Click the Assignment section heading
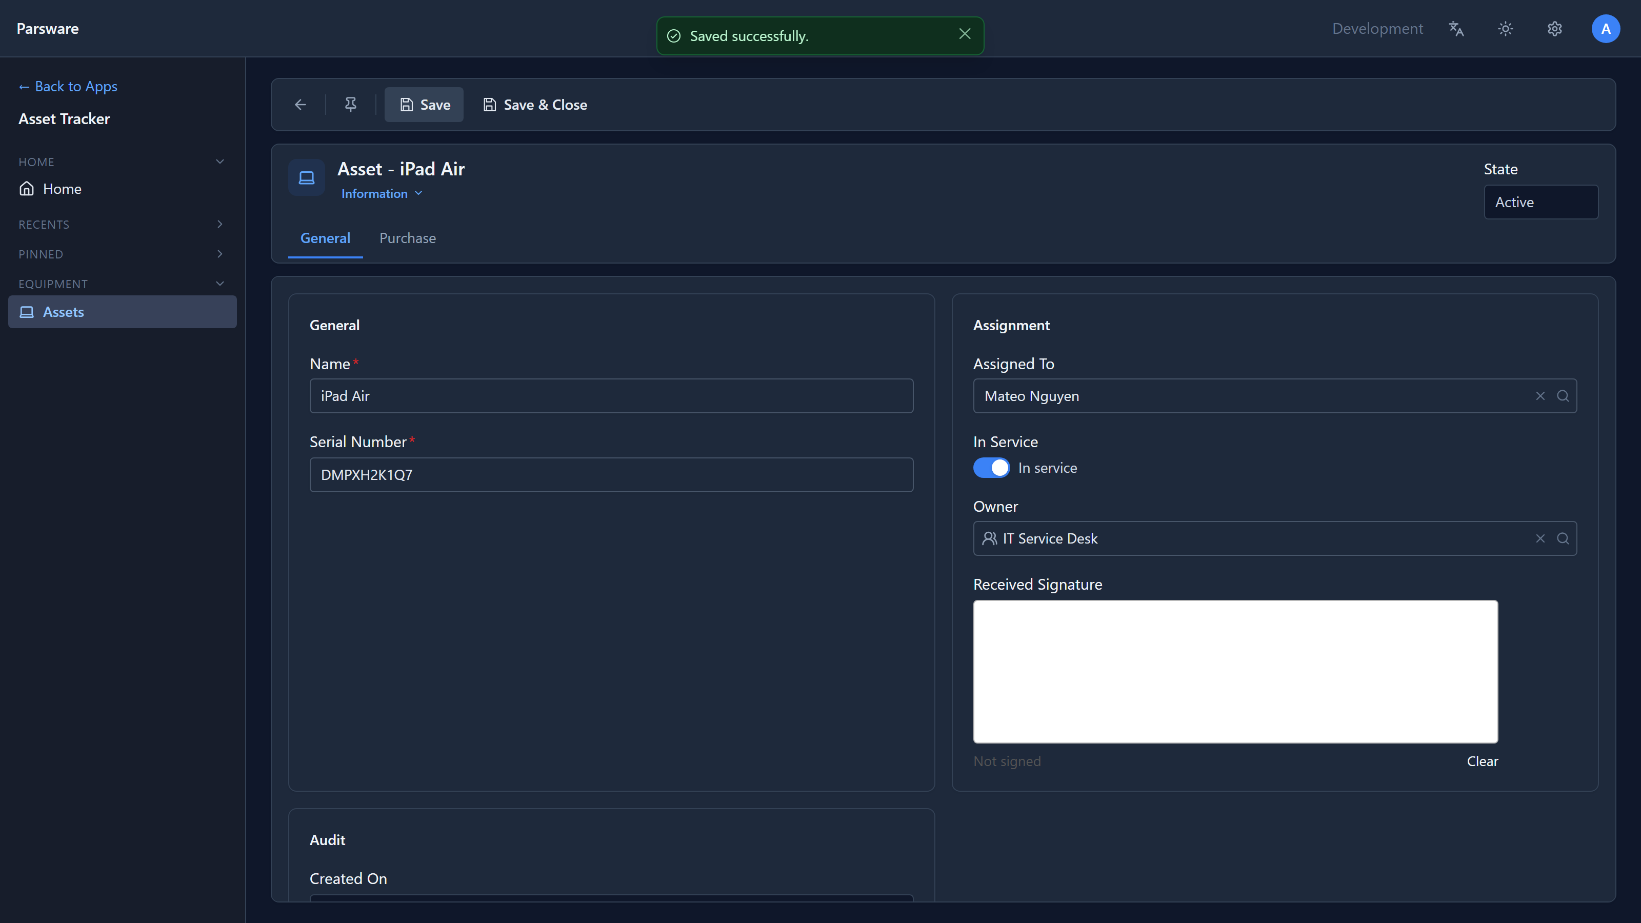Viewport: 1641px width, 923px height. (1011, 325)
